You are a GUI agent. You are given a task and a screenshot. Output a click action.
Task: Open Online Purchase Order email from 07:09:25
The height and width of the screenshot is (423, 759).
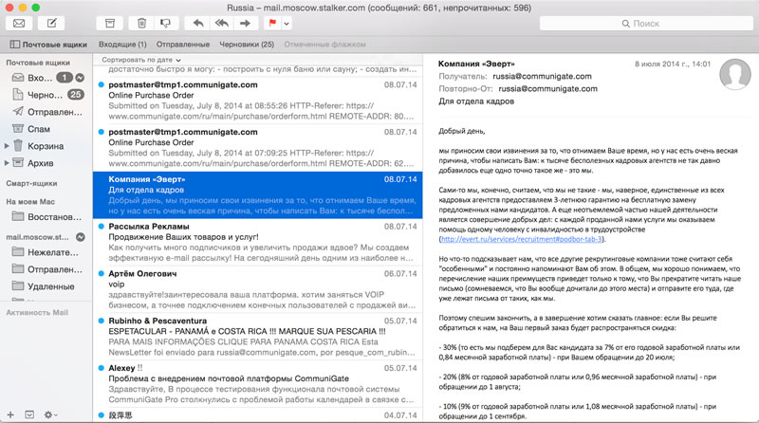(257, 148)
